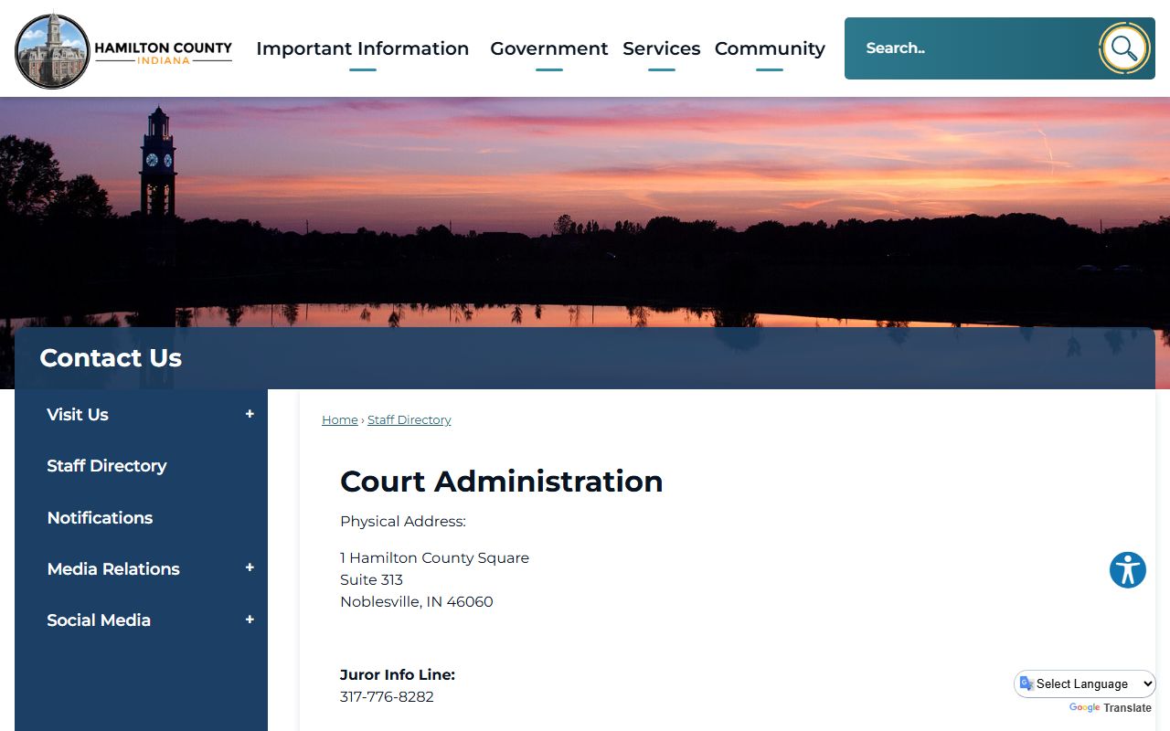1170x731 pixels.
Task: Click the Physical Address label
Action: tap(403, 522)
